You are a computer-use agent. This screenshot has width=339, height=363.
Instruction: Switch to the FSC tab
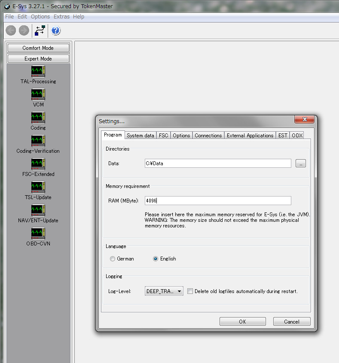(163, 136)
